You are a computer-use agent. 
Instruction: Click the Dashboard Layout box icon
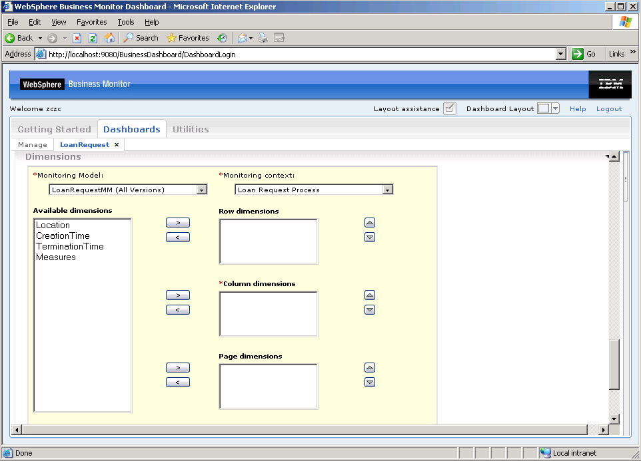(544, 108)
